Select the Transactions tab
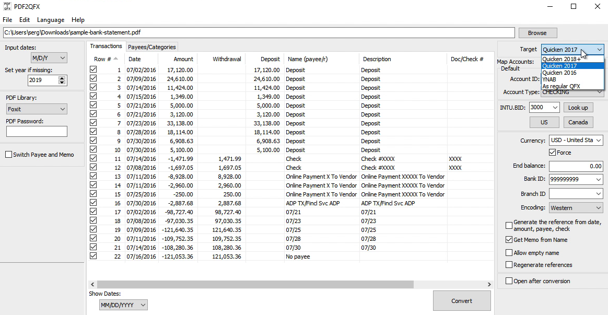Screen dimensions: 608x315 (106, 46)
